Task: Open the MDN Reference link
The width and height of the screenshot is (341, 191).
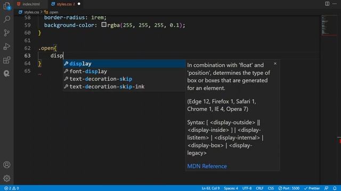Action: [207, 166]
